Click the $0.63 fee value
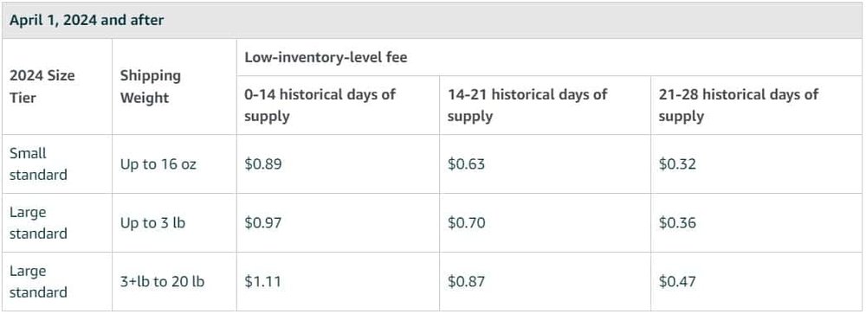This screenshot has width=866, height=314. click(x=466, y=164)
